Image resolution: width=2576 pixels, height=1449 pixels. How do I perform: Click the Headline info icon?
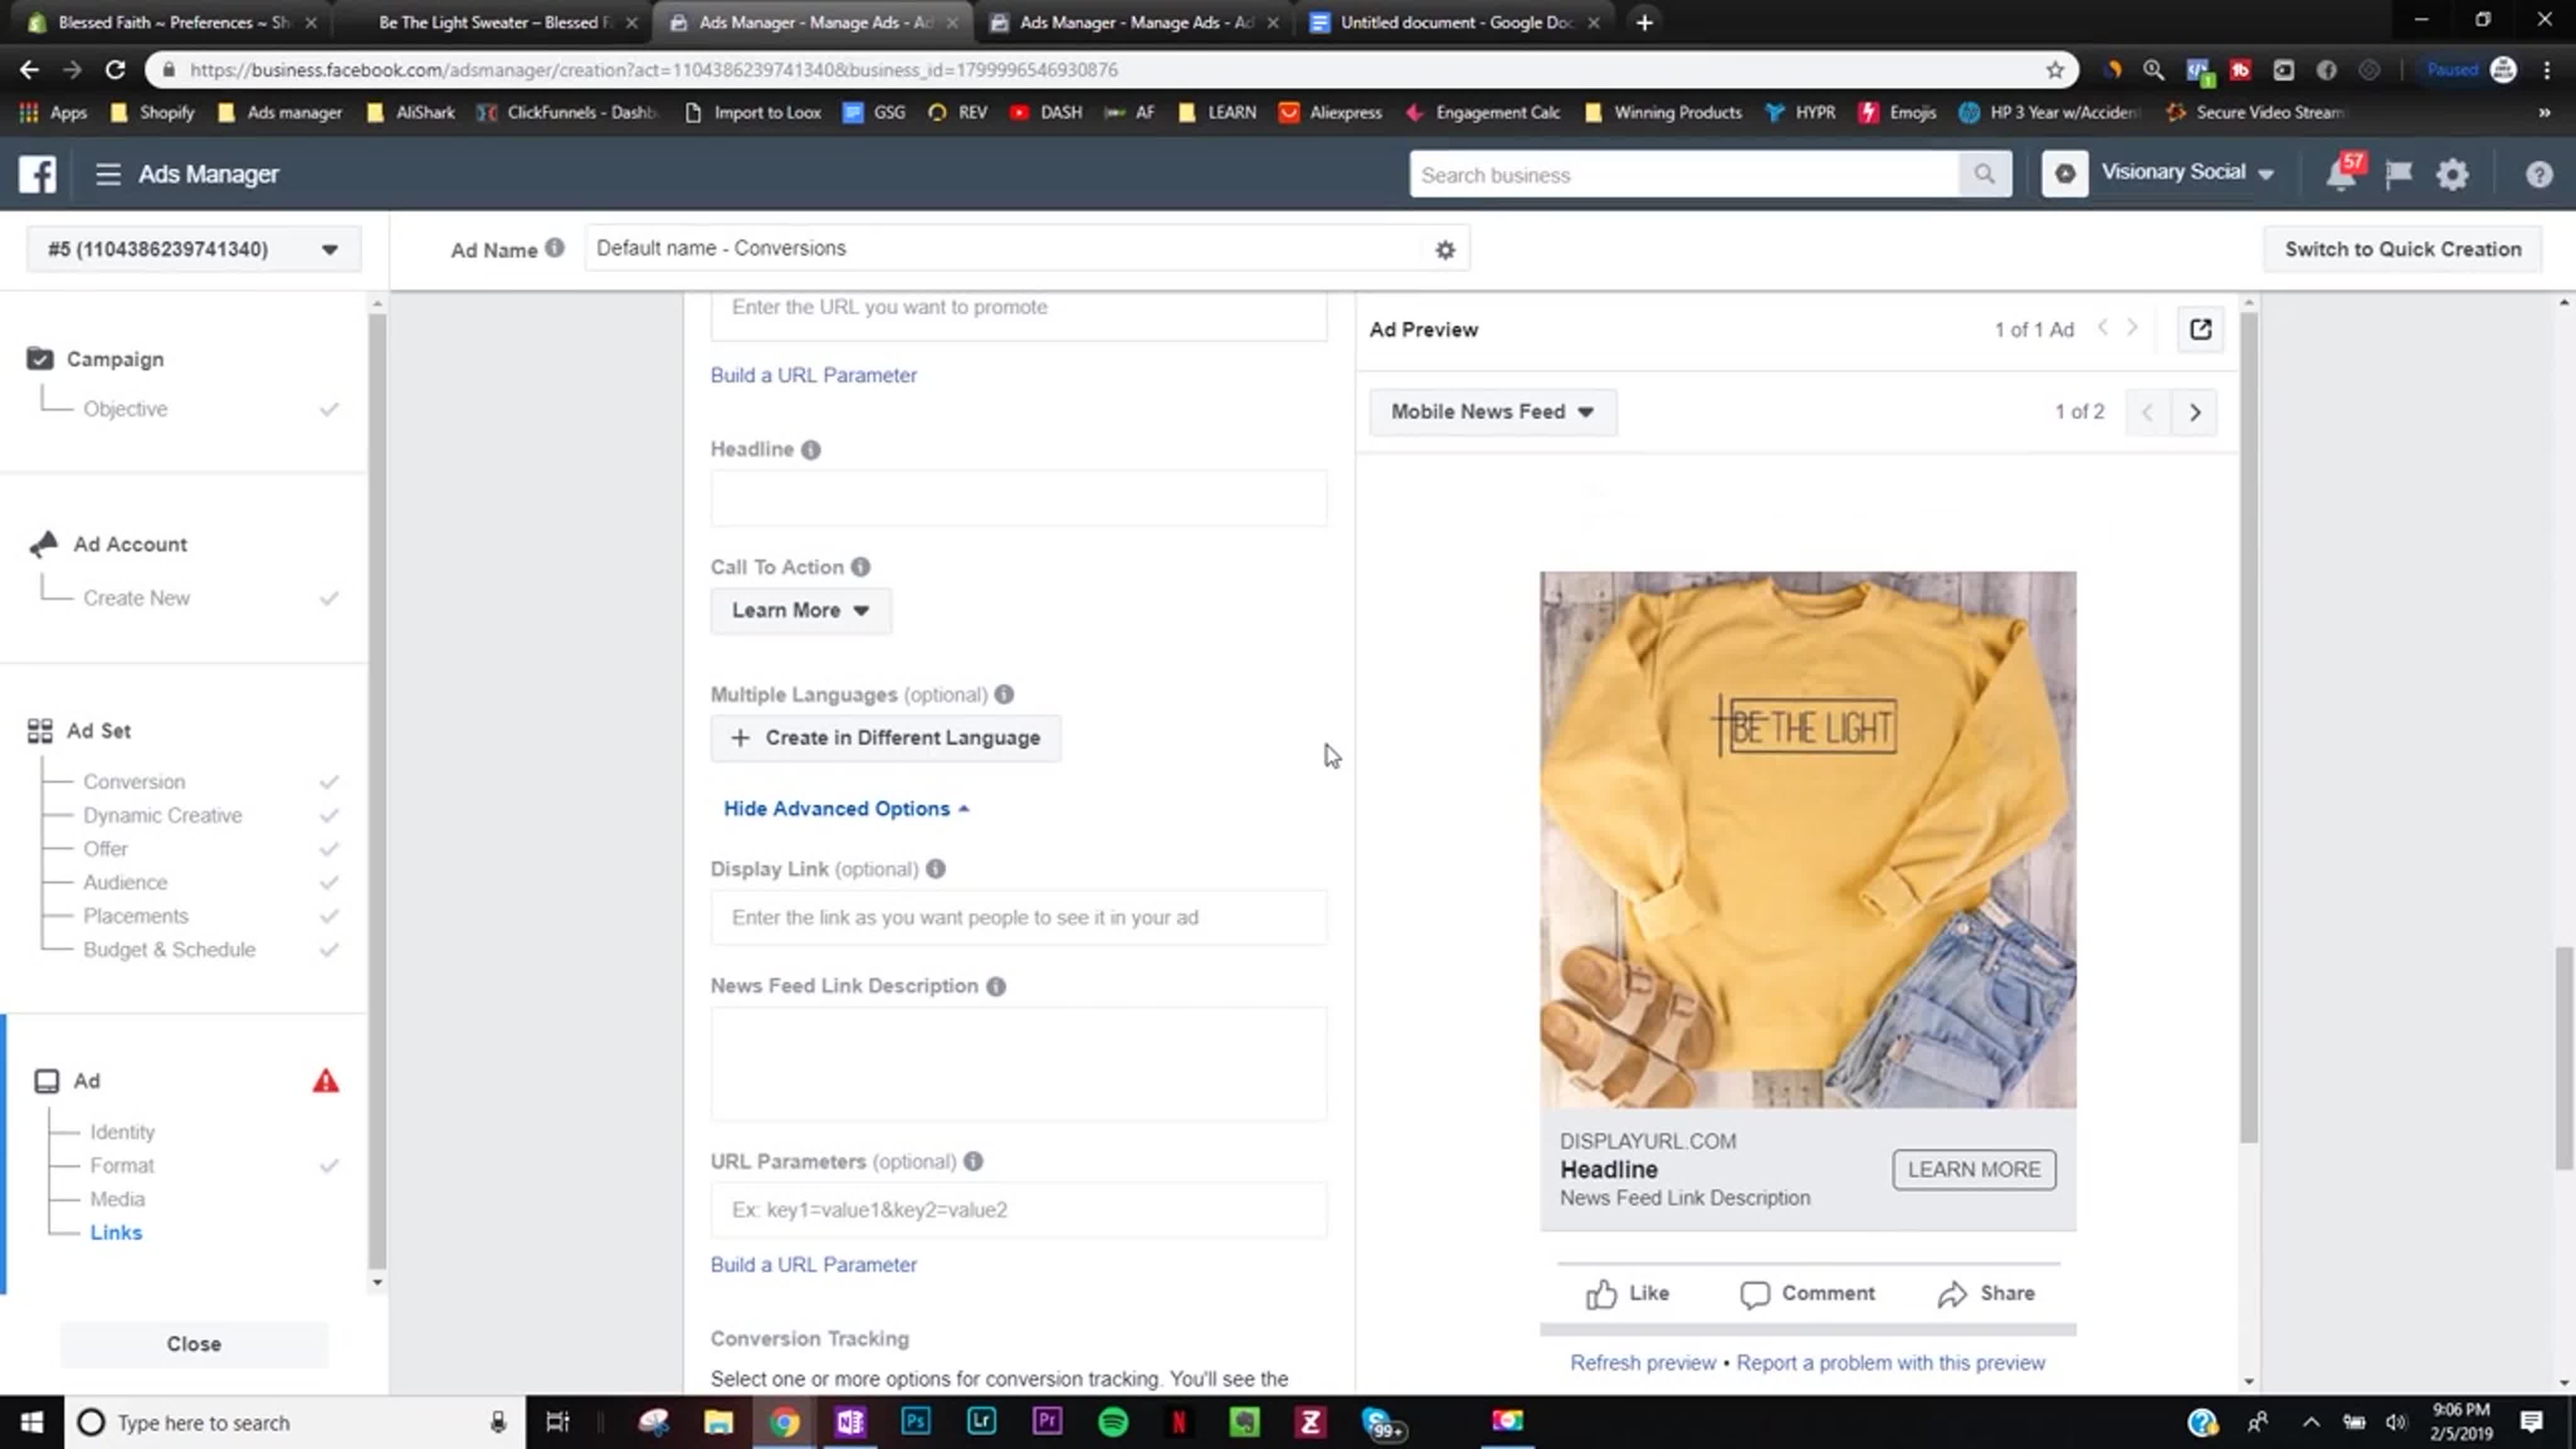pos(811,450)
